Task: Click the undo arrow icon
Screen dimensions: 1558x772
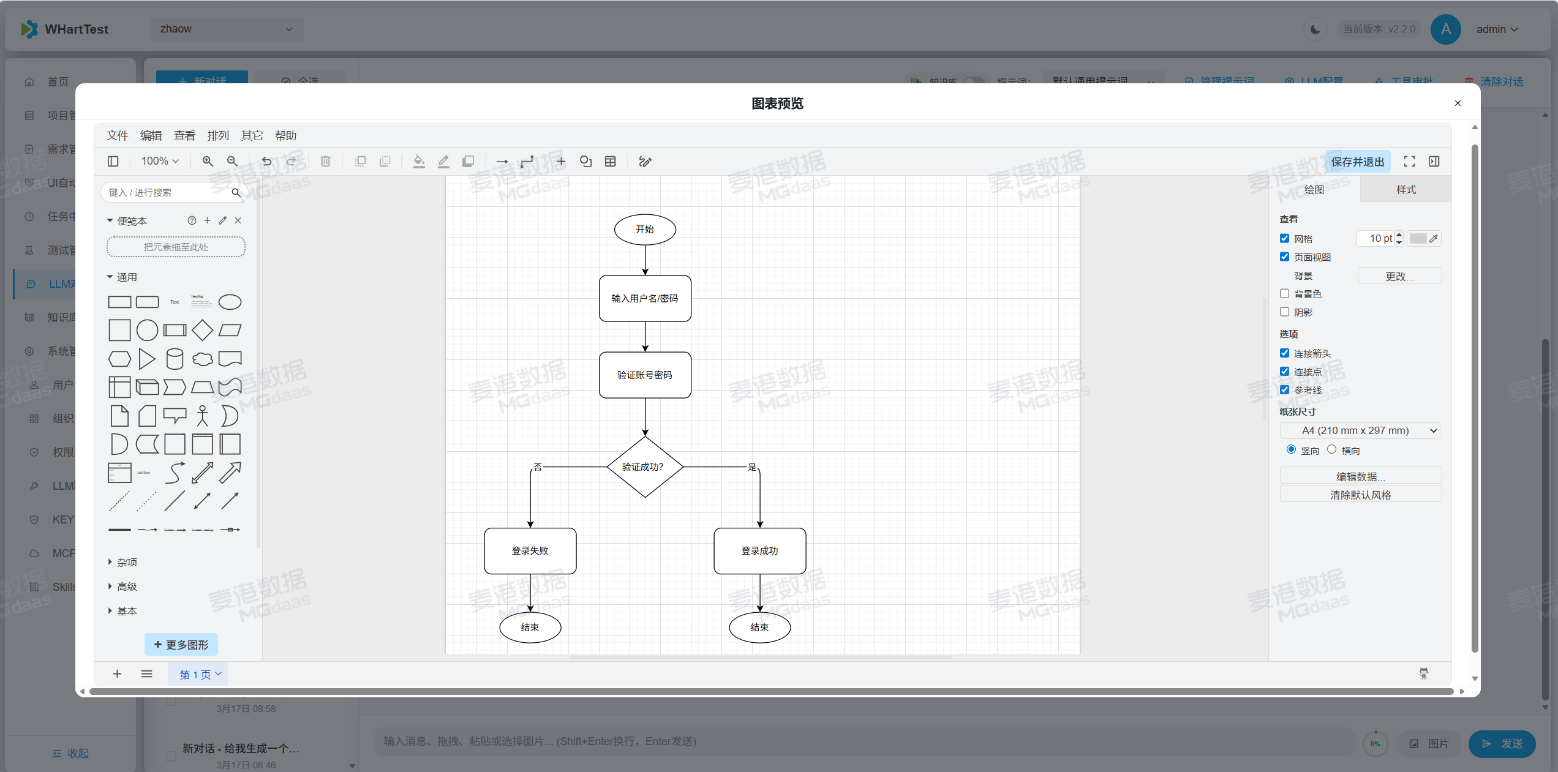Action: click(x=266, y=161)
